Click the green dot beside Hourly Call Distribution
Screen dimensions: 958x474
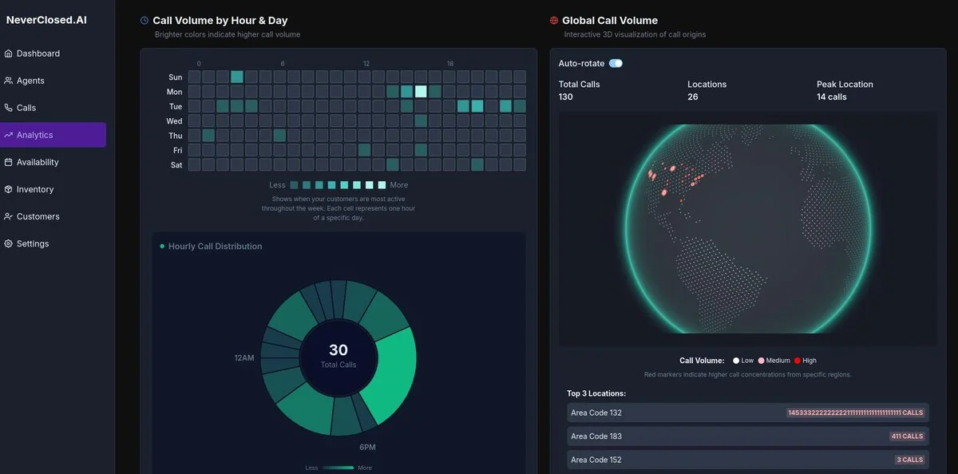coord(161,247)
